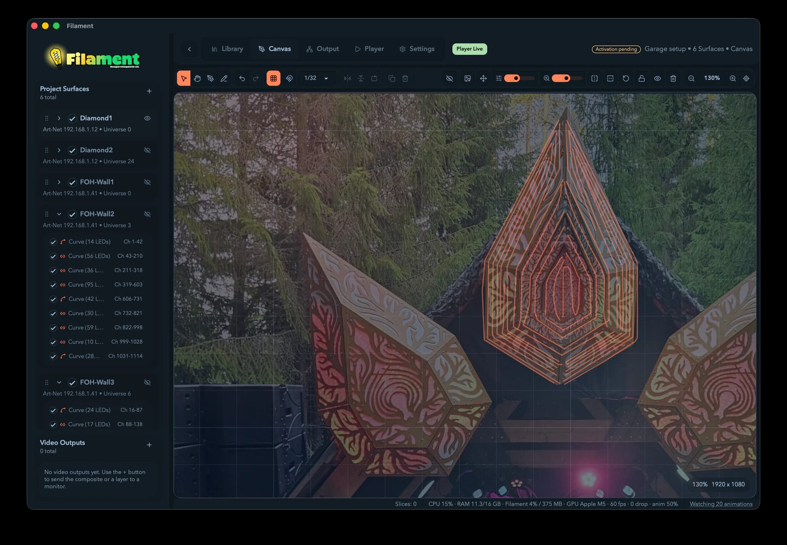The image size is (787, 545).
Task: Zoom in the canvas
Action: pyautogui.click(x=732, y=78)
